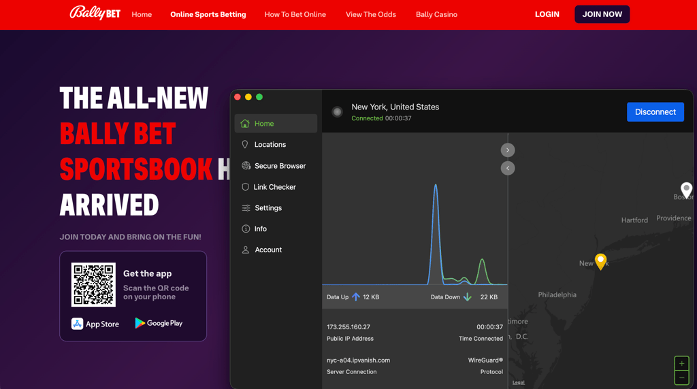Maximize IPVanish window with green button
The image size is (697, 389).
(x=259, y=97)
